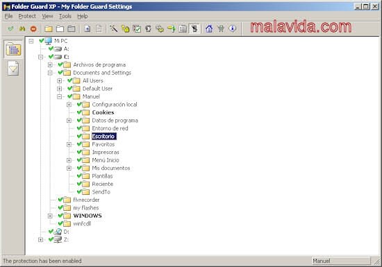This screenshot has width=382, height=267.
Task: Click the grayed-out document toolbar icon
Action: pyautogui.click(x=99, y=29)
